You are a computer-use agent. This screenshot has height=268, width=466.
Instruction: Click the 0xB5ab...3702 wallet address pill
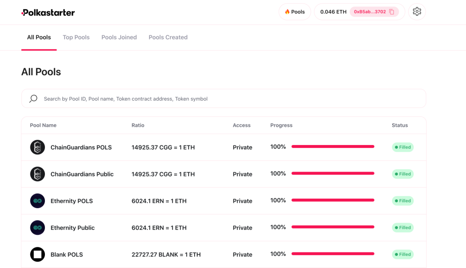pyautogui.click(x=374, y=12)
